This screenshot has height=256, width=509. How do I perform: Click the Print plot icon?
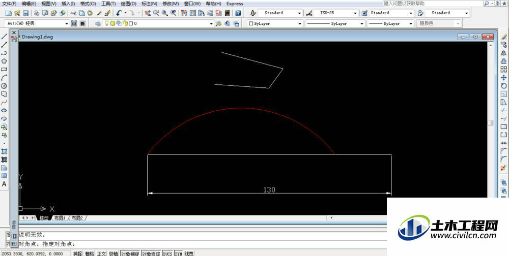pos(37,13)
